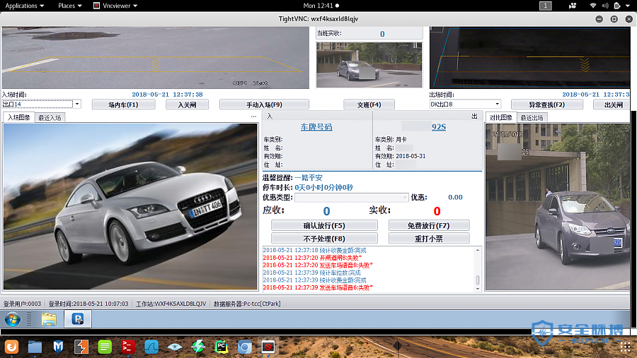The width and height of the screenshot is (637, 358).
Task: Click the Ford exit comparison image
Action: point(558,207)
